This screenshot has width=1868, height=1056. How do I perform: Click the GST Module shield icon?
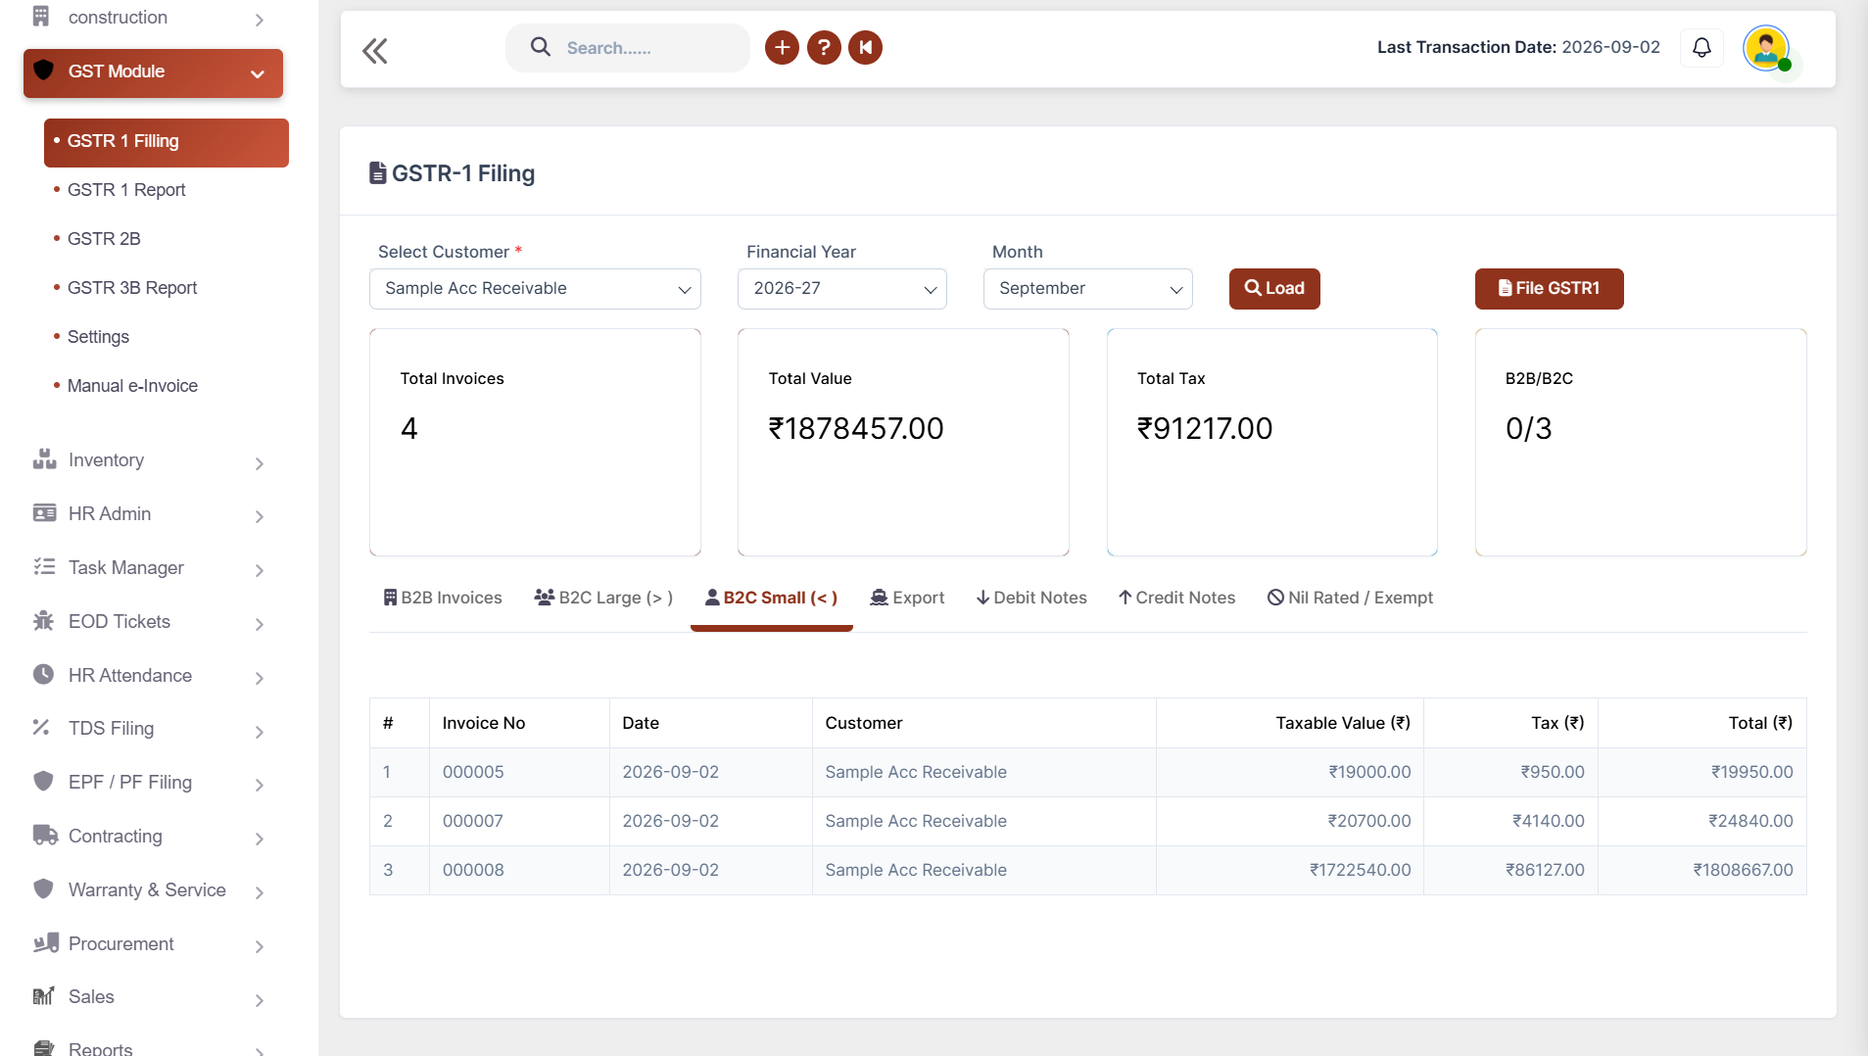pos(43,71)
